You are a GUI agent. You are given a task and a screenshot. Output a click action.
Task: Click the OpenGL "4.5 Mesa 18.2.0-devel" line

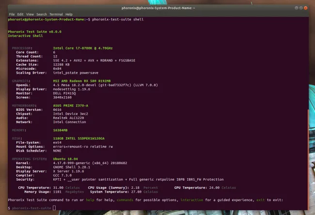(106, 85)
